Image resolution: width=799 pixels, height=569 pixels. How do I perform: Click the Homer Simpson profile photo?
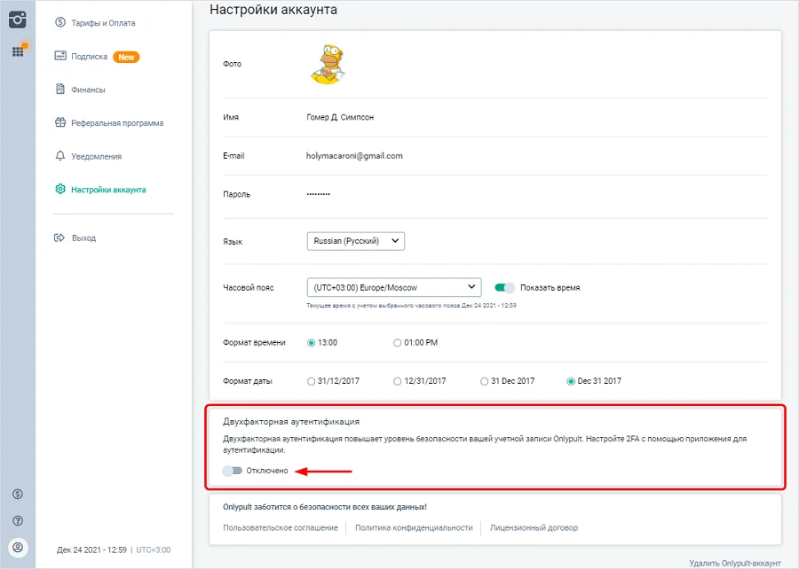[326, 65]
